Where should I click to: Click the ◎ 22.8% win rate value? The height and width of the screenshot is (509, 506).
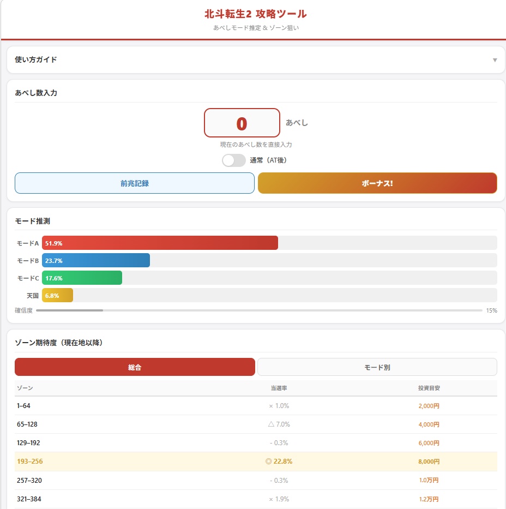(279, 462)
